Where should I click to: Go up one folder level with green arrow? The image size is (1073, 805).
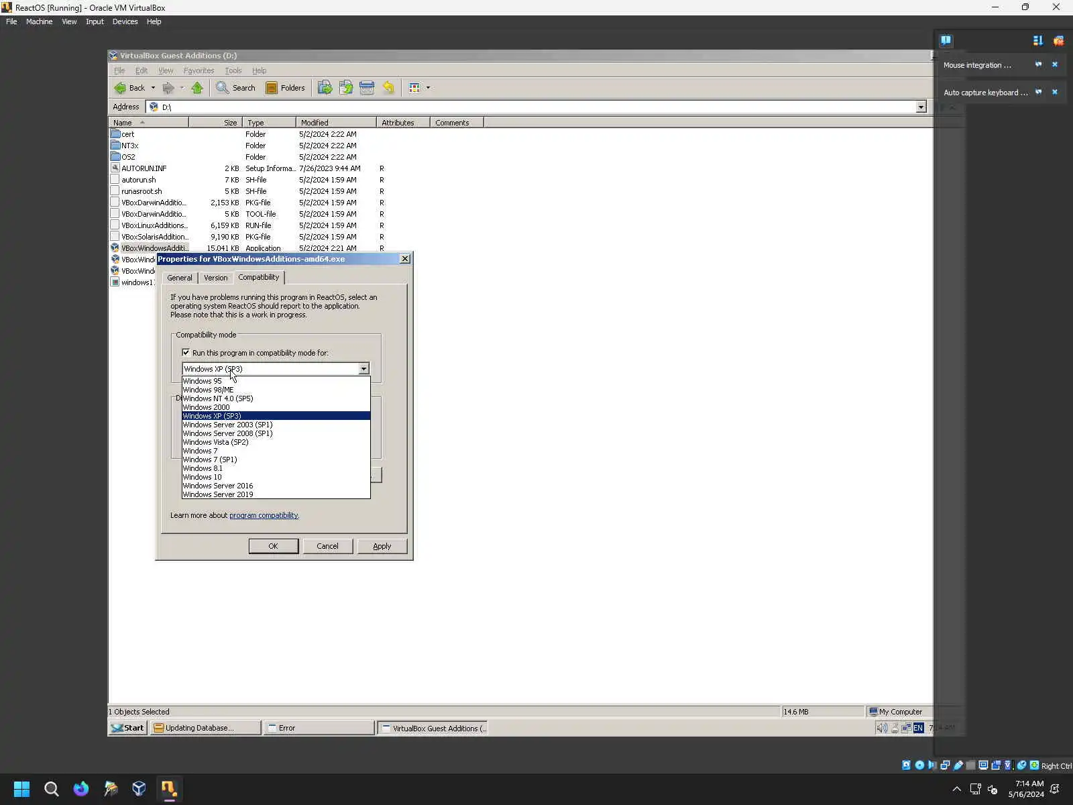(x=197, y=88)
